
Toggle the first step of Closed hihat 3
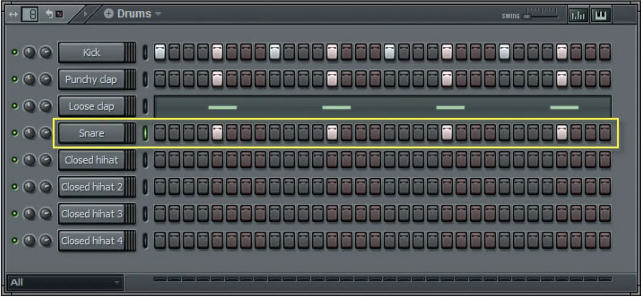click(160, 214)
